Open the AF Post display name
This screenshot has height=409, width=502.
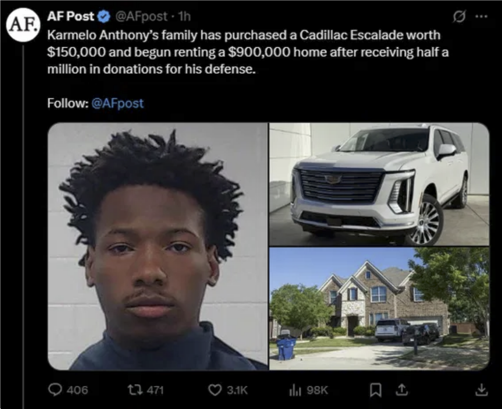(x=71, y=17)
